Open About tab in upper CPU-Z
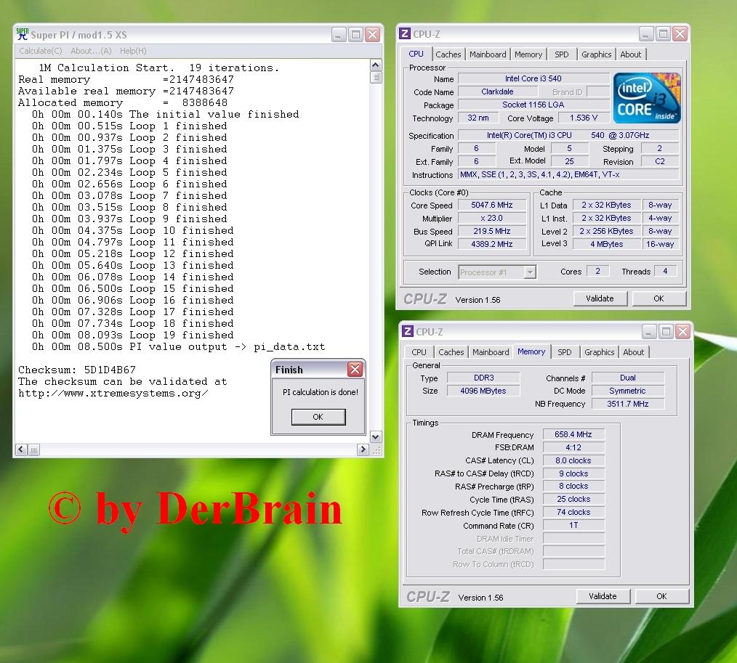Viewport: 737px width, 663px height. (631, 54)
